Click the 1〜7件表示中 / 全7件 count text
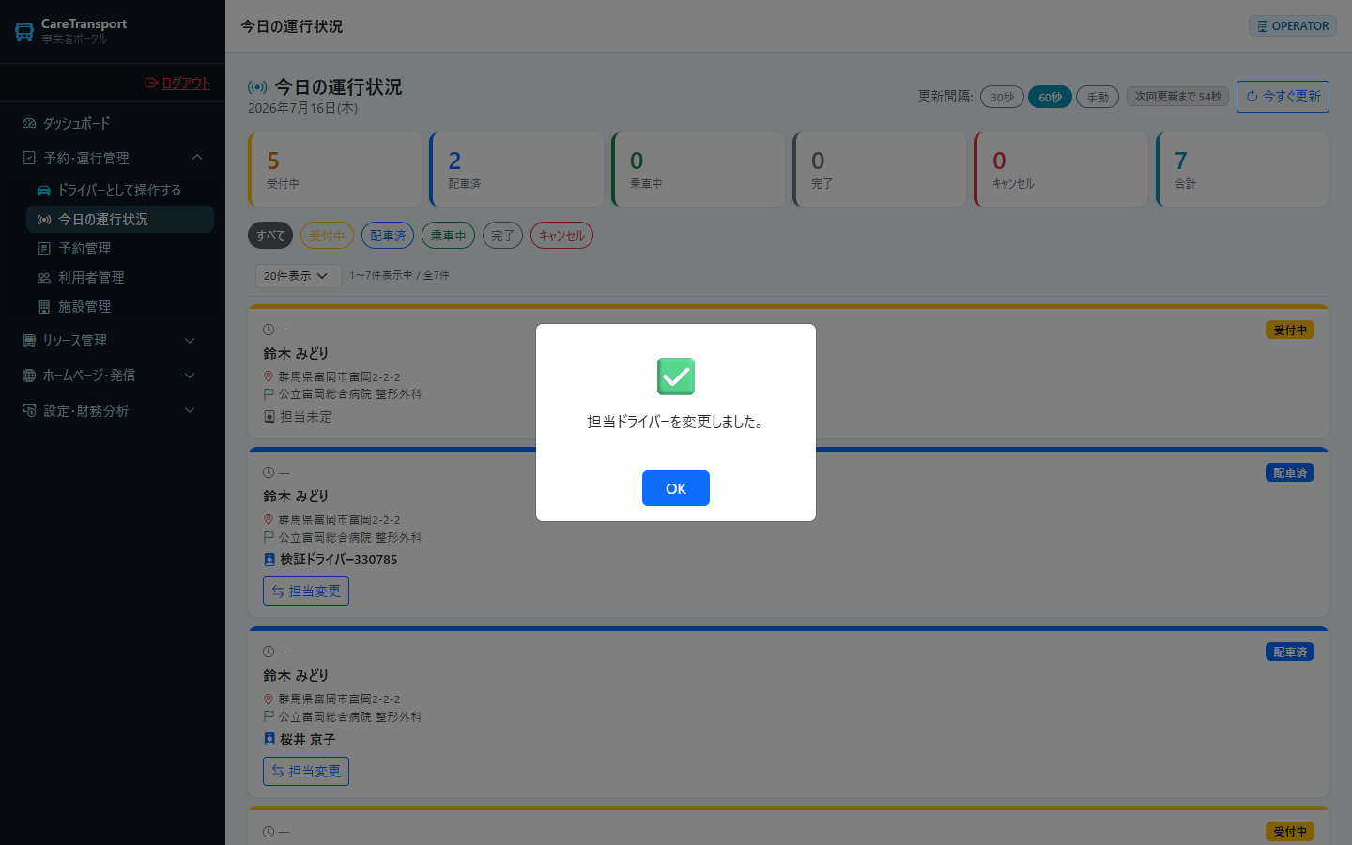Viewport: 1352px width, 845px height. point(399,275)
